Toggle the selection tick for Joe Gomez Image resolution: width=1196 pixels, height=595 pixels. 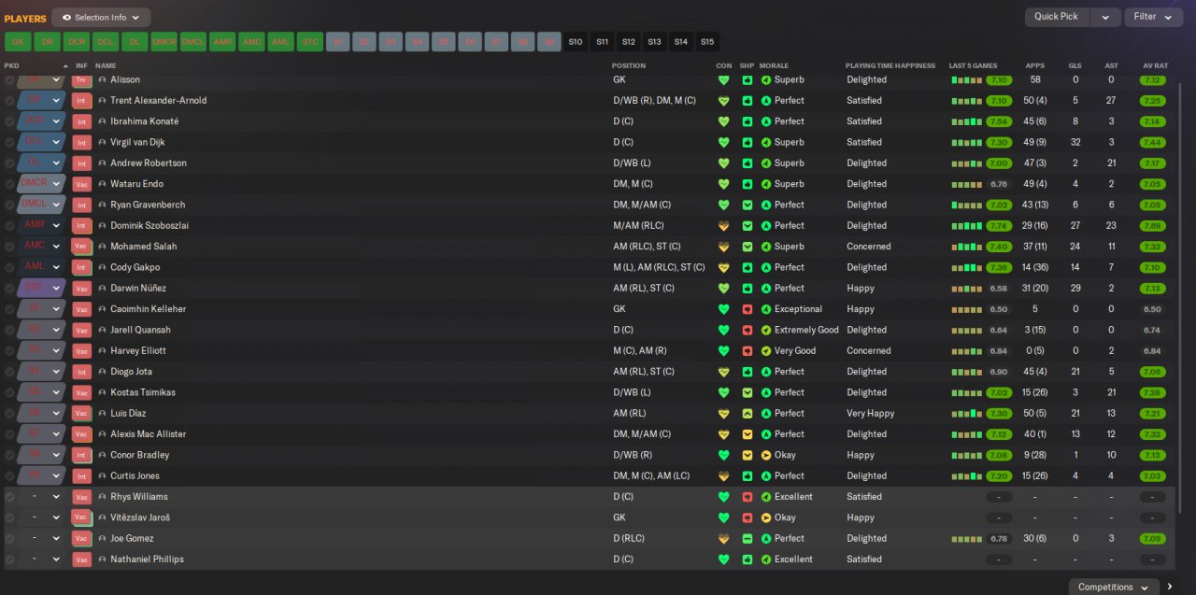9,539
